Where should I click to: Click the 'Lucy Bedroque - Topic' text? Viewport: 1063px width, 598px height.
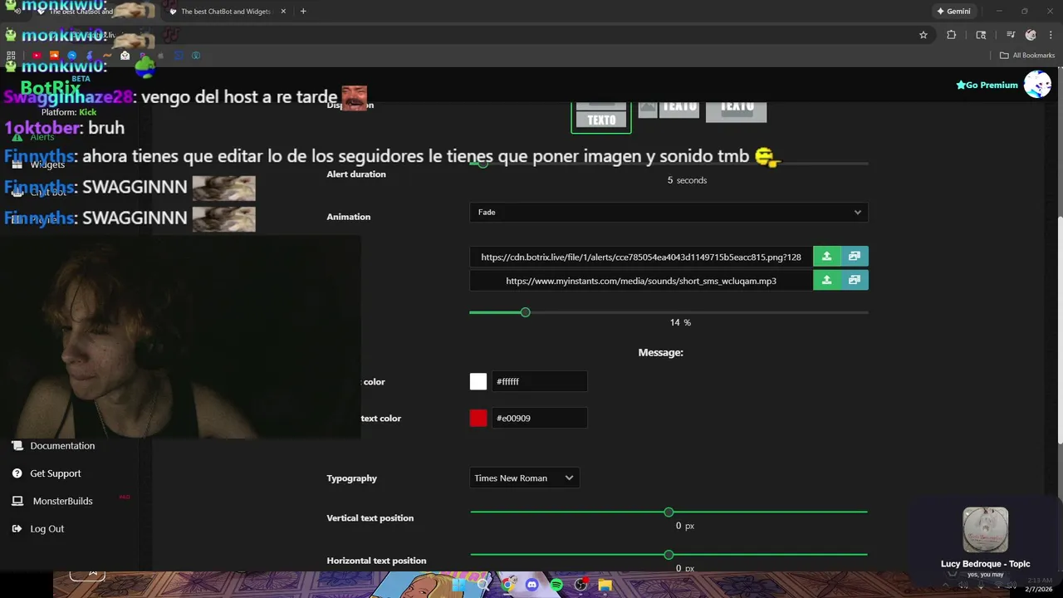[986, 564]
